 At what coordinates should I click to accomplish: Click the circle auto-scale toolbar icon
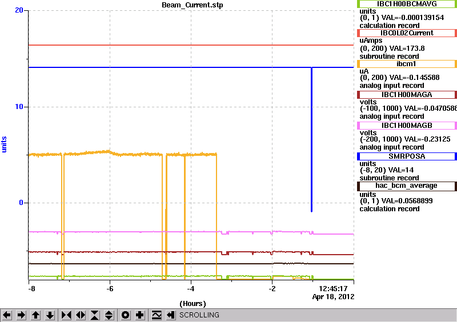coord(126,315)
